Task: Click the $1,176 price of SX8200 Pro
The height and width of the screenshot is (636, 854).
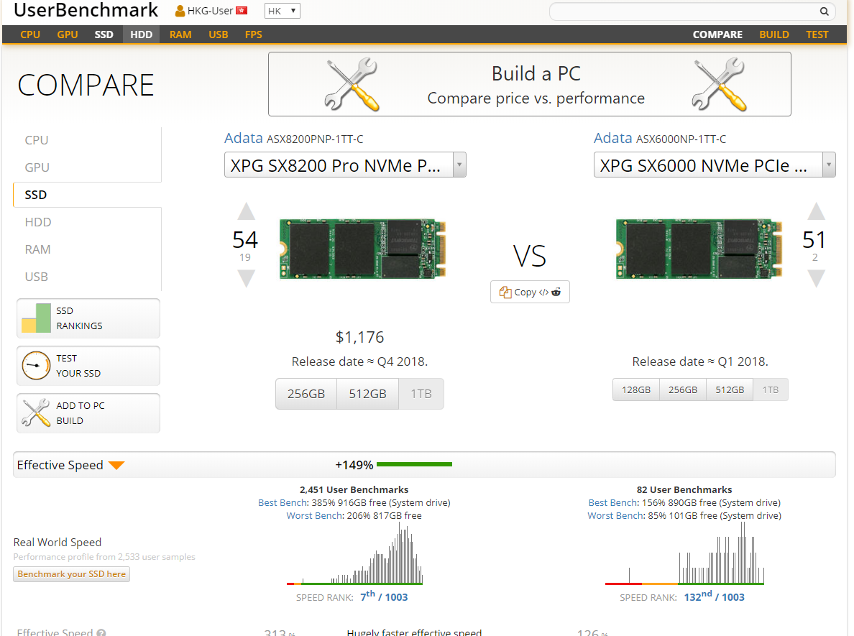Action: pos(359,338)
